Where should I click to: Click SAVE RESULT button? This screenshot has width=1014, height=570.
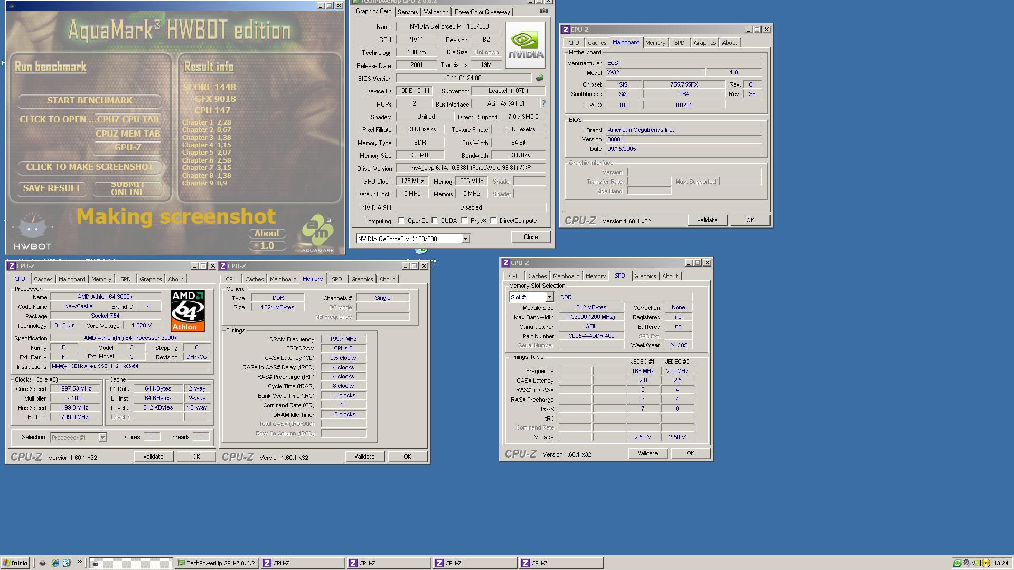click(52, 188)
